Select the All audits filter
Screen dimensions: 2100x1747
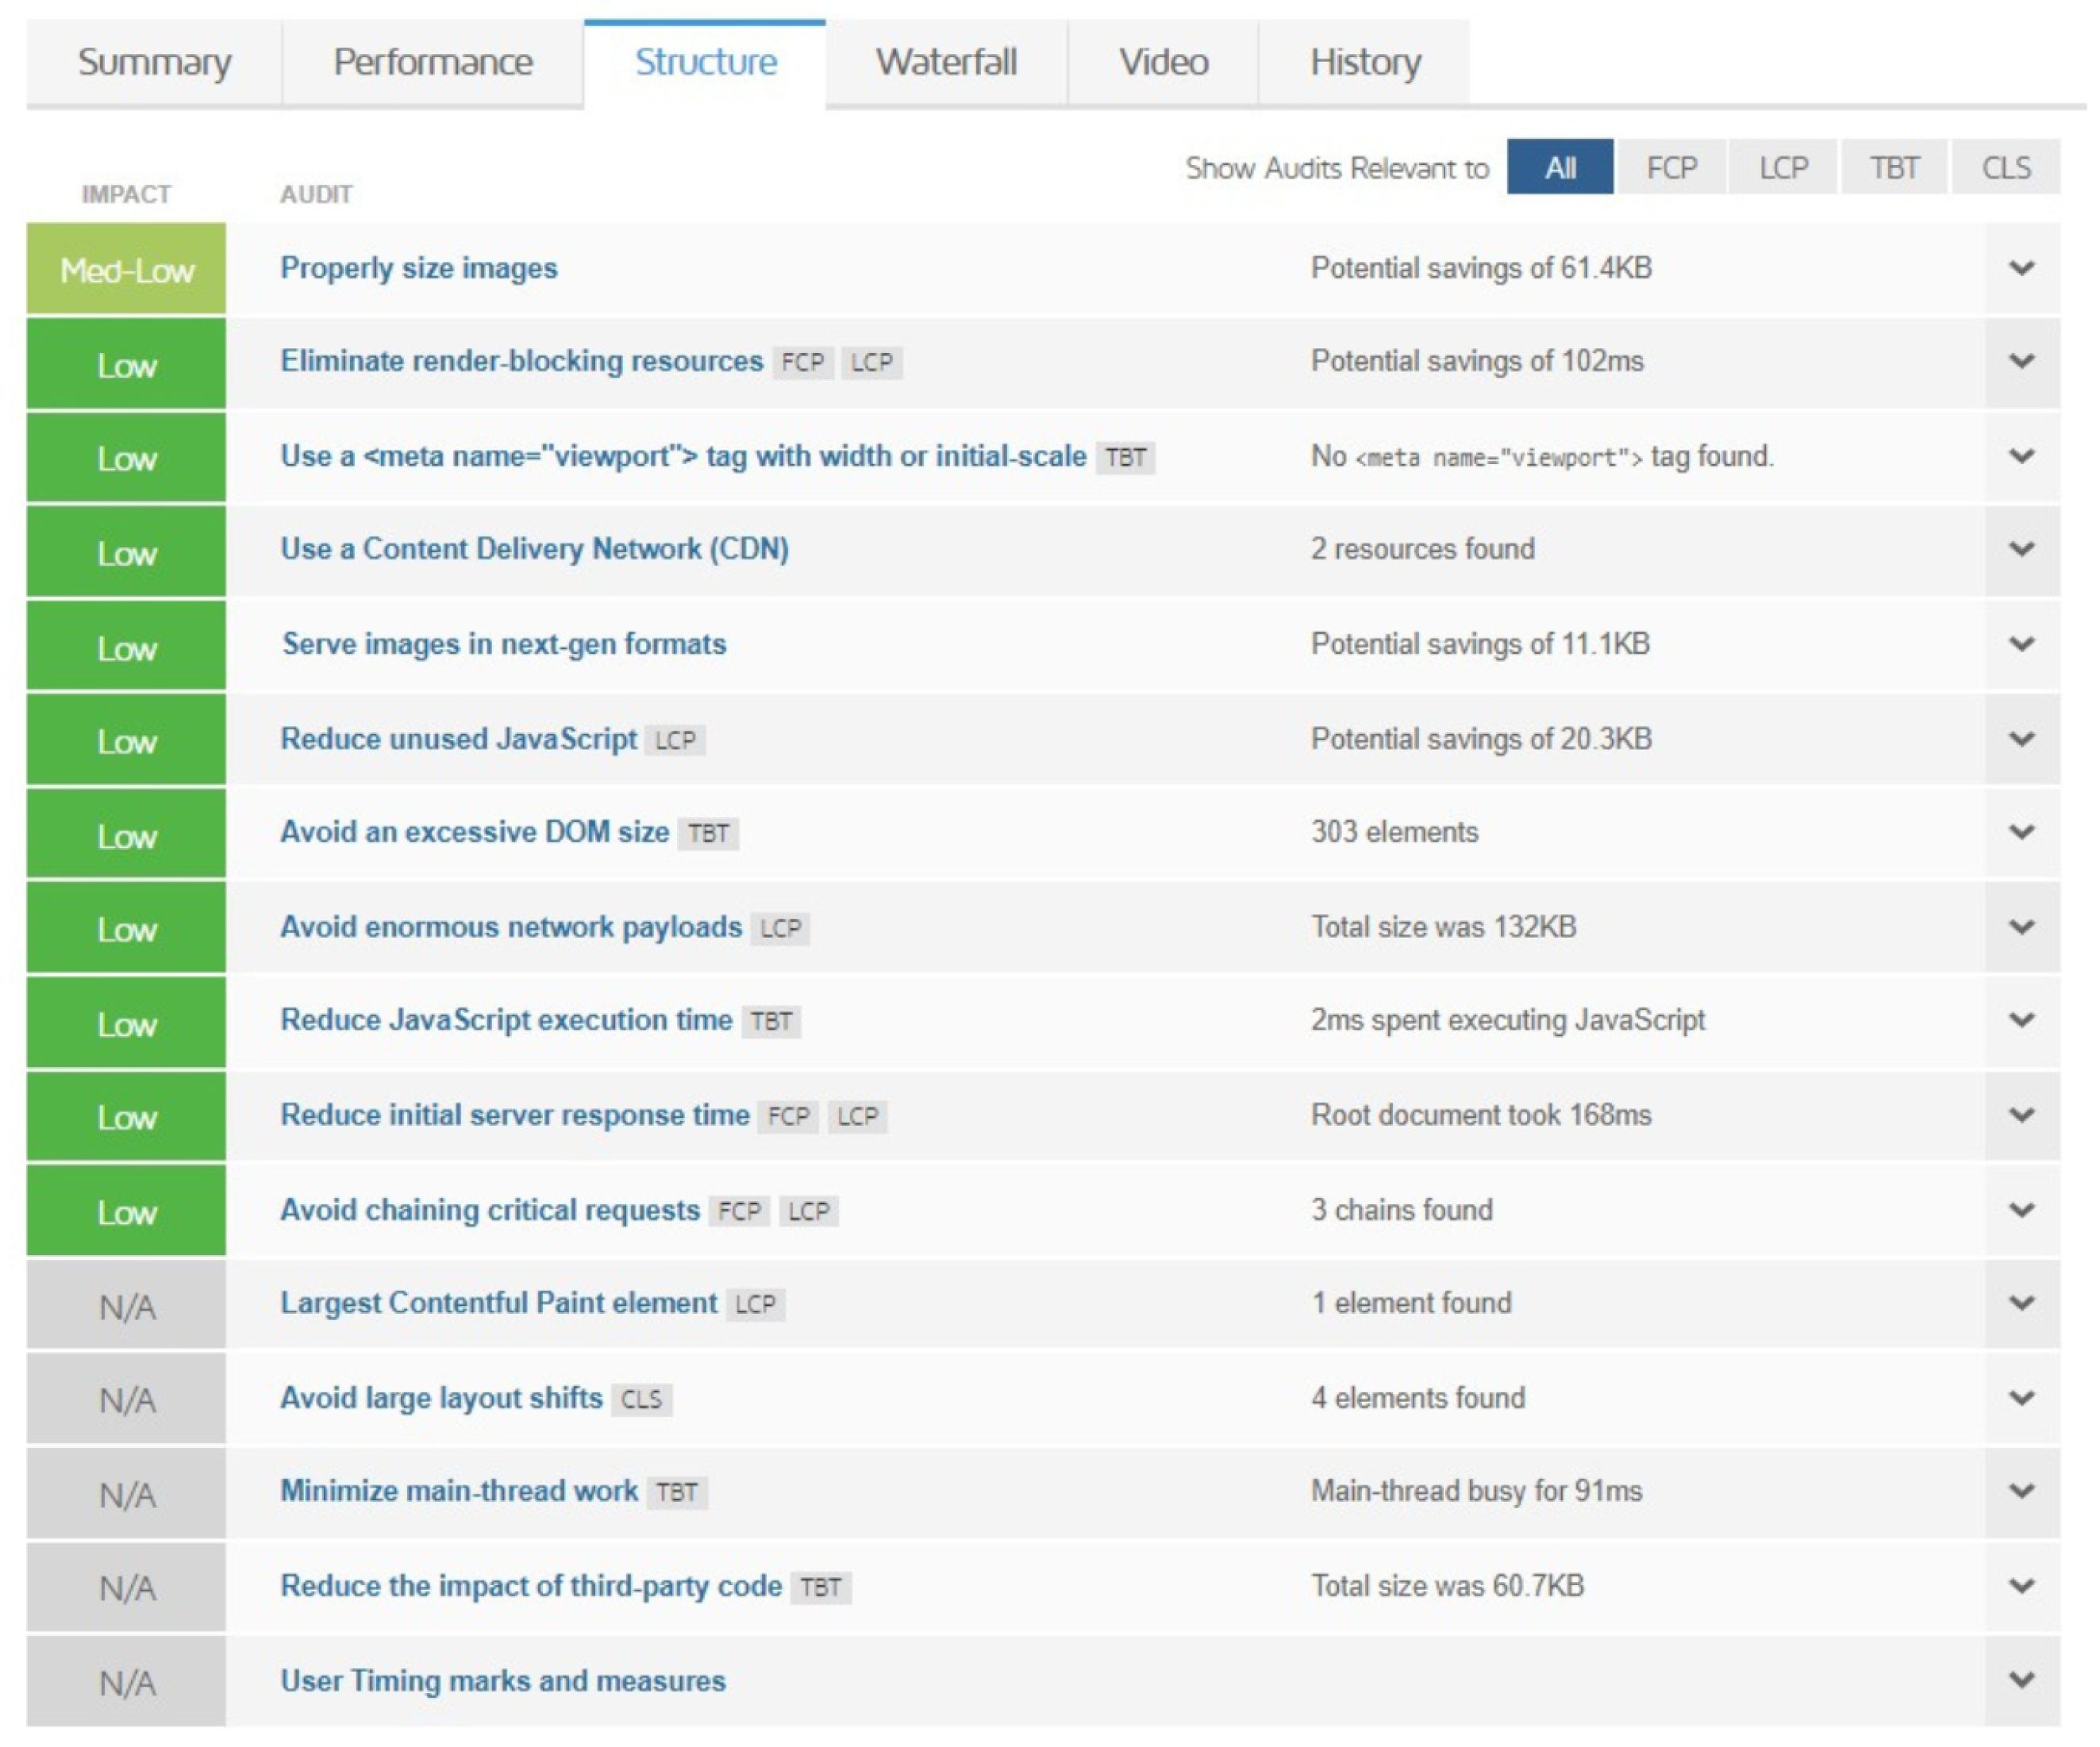pyautogui.click(x=1559, y=167)
